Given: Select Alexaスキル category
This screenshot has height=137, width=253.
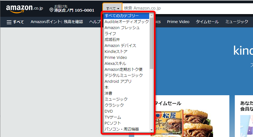Looking at the screenshot, I should (127, 63).
